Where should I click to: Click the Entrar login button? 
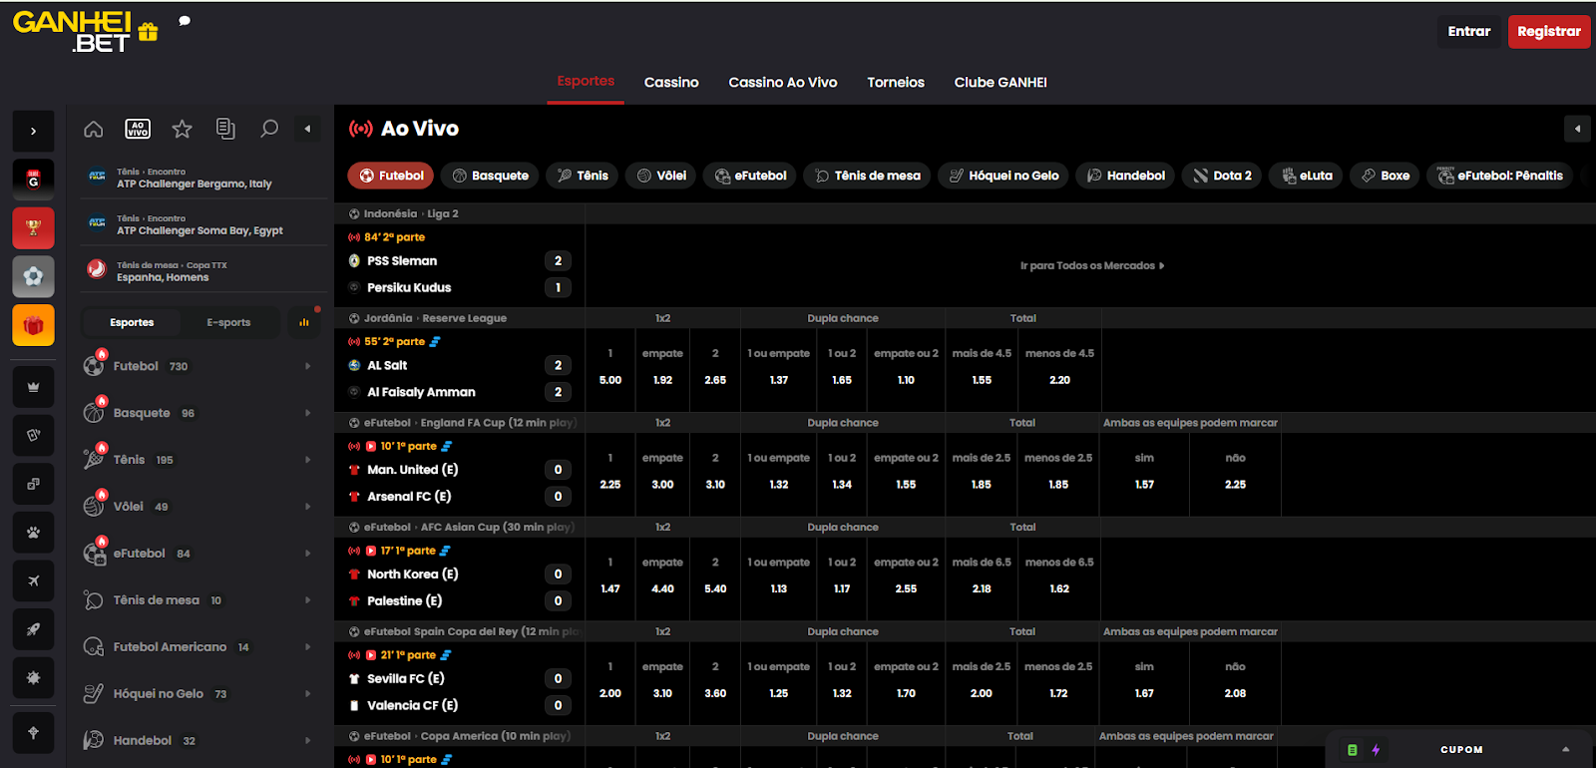(1469, 32)
